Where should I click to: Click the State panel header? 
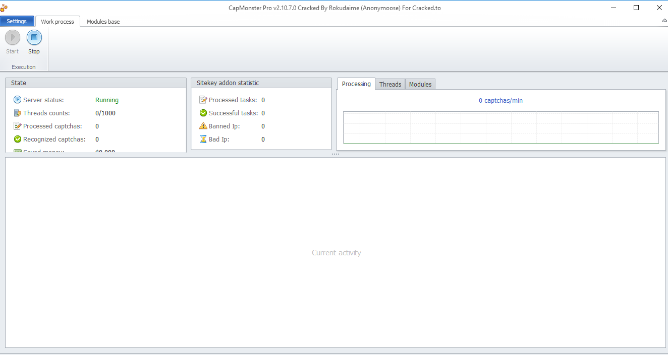coord(96,83)
